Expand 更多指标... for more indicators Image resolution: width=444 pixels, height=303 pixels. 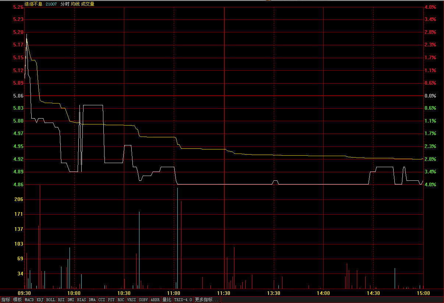click(207, 300)
